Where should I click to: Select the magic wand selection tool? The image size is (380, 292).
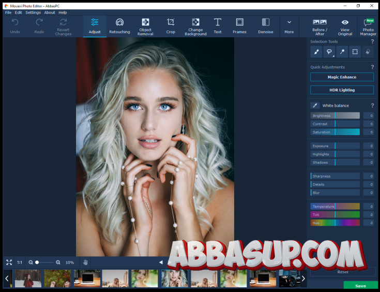tap(342, 52)
